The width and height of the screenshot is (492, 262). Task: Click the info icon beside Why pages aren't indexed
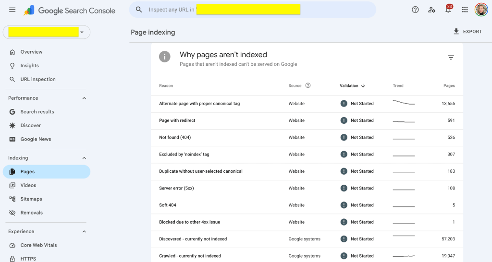165,57
